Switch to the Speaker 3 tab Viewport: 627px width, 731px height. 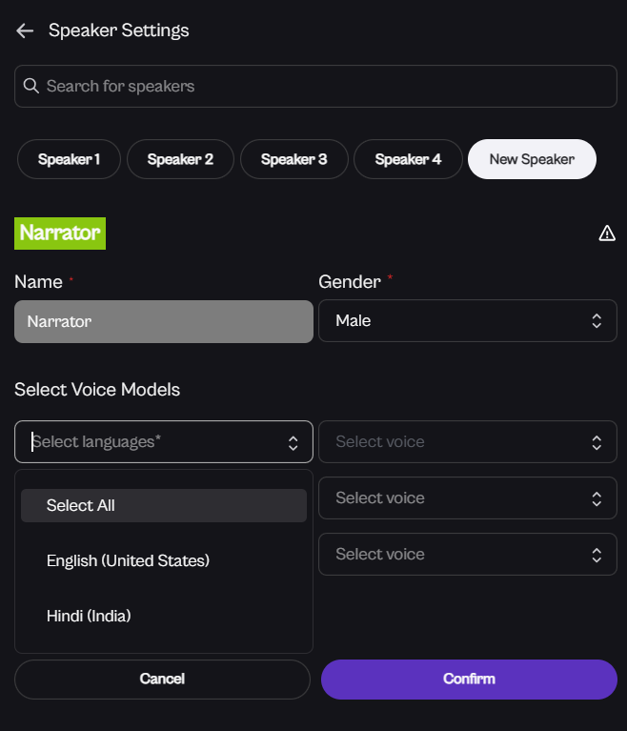coord(293,159)
